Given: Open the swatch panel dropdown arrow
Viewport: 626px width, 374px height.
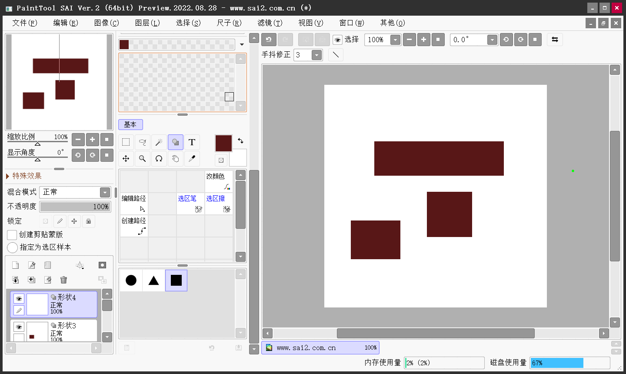Looking at the screenshot, I should pos(242,44).
